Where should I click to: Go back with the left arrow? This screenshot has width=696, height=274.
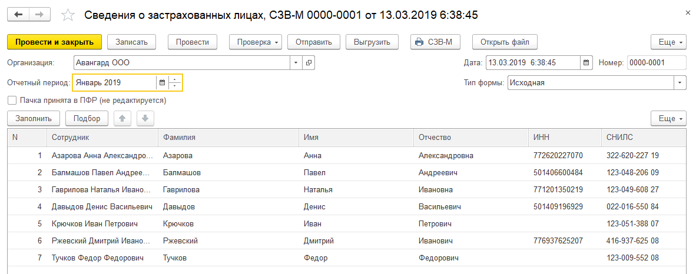click(18, 14)
